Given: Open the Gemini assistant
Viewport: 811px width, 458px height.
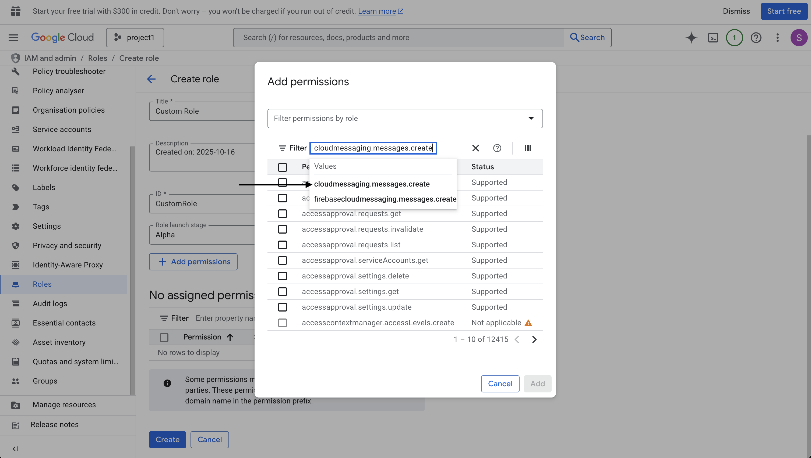Looking at the screenshot, I should coord(691,37).
